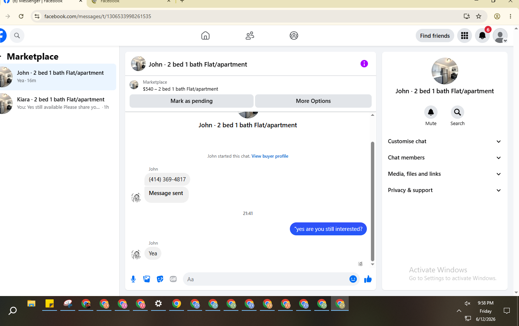Click the phone number message (414) 369-4817
This screenshot has height=326, width=519.
(167, 179)
